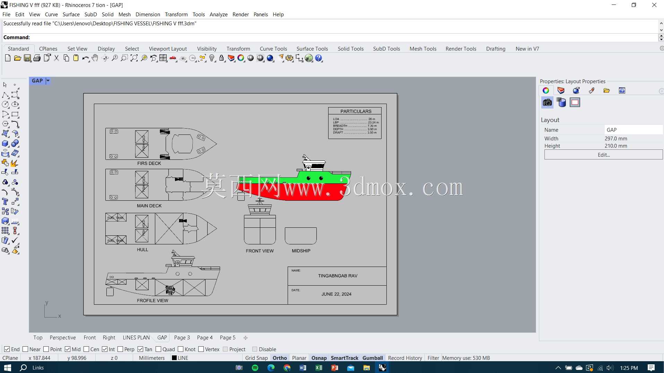The image size is (664, 373).
Task: Switch to the Drafting toolbar tab
Action: (x=496, y=49)
